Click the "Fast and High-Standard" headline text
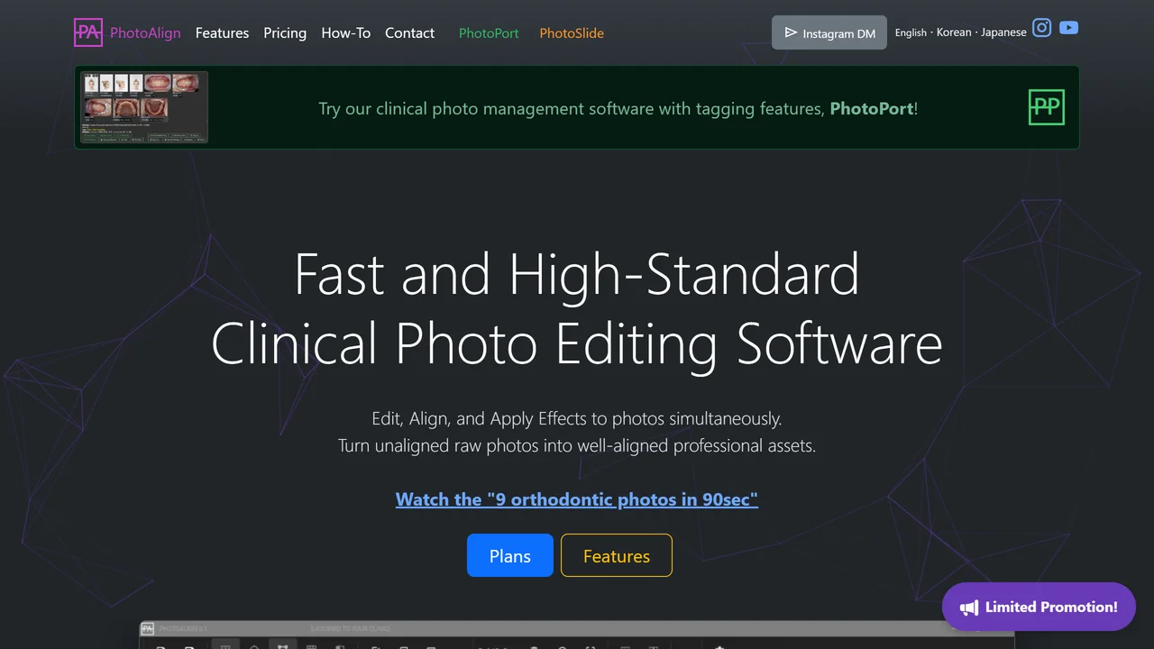 point(577,274)
